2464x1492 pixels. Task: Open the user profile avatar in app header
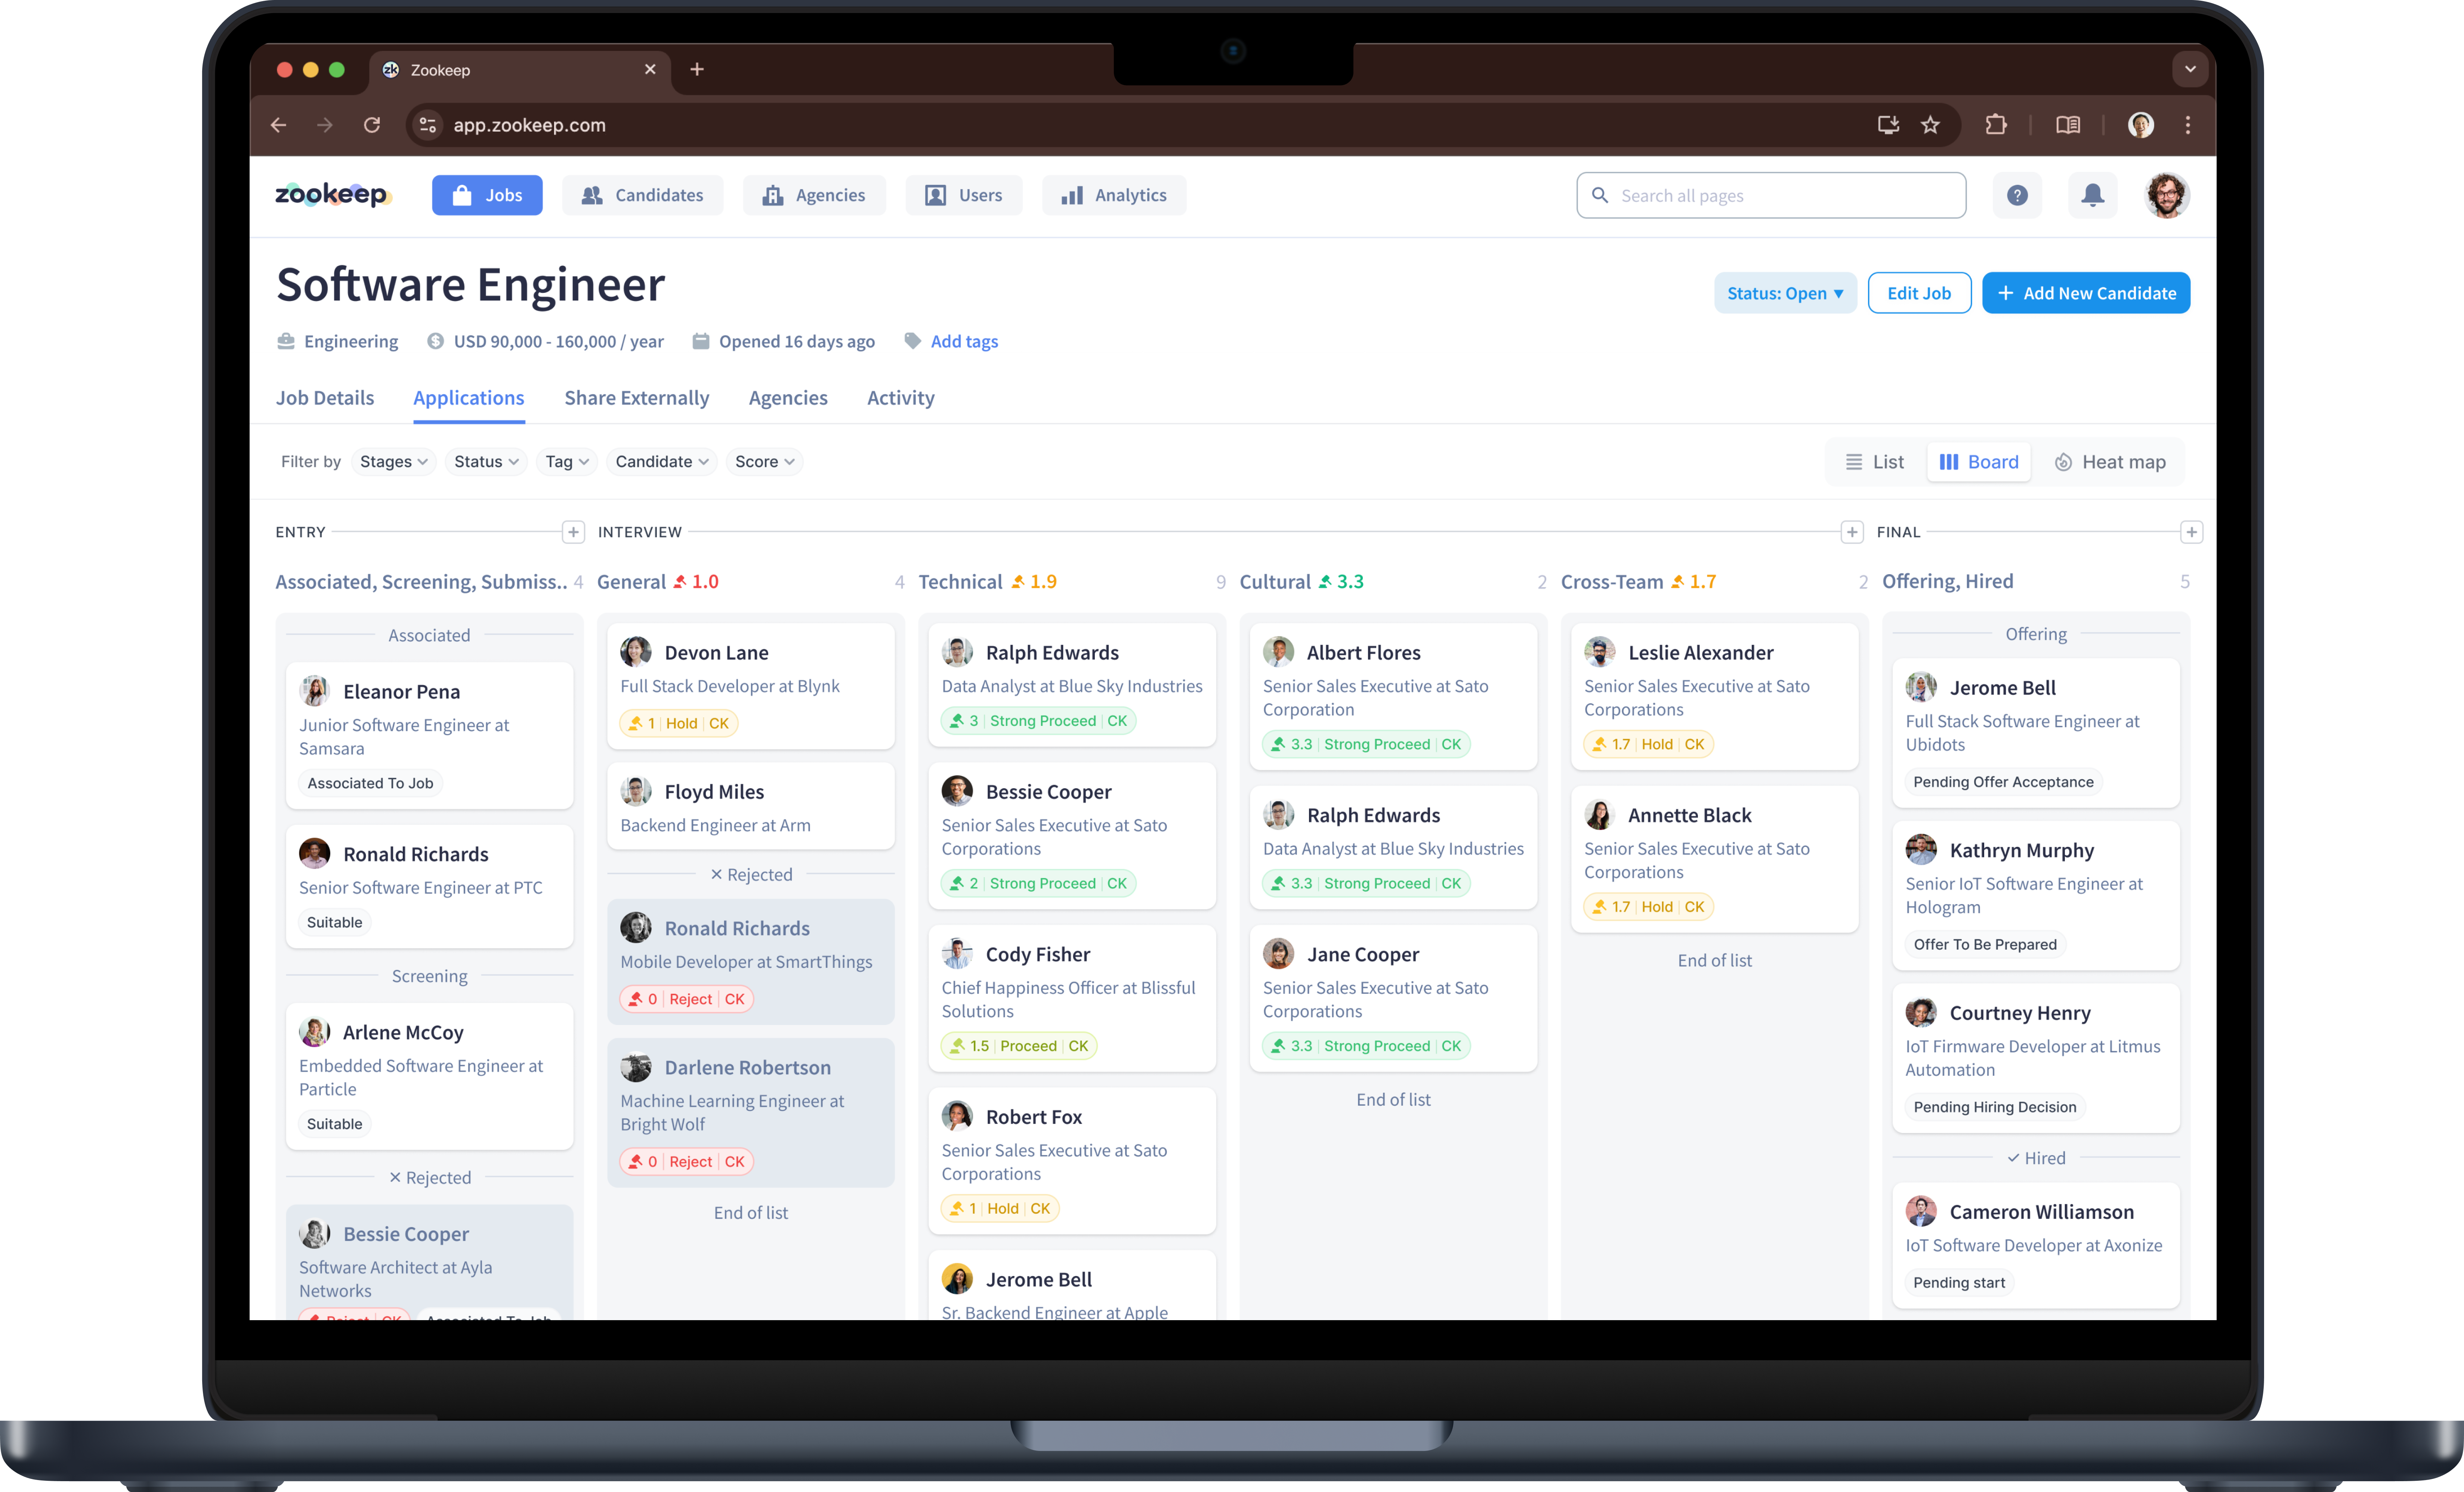coord(2166,195)
